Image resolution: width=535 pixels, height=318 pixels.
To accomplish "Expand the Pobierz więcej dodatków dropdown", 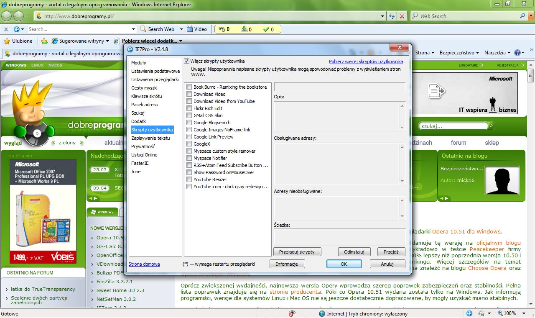I will pos(181,41).
